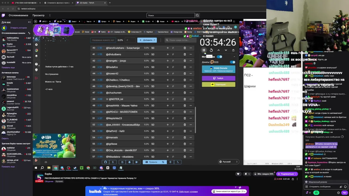The width and height of the screenshot is (349, 196).
Task: Open the three-dot menu next to Просмотр
Action: click(50, 15)
